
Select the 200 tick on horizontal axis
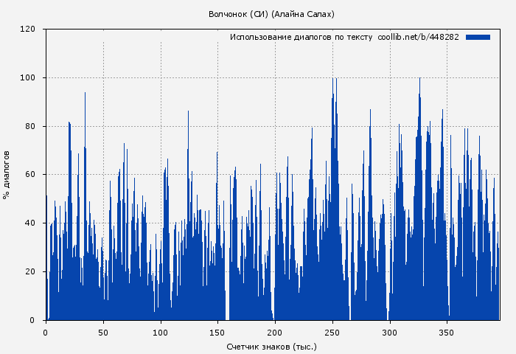pos(274,332)
